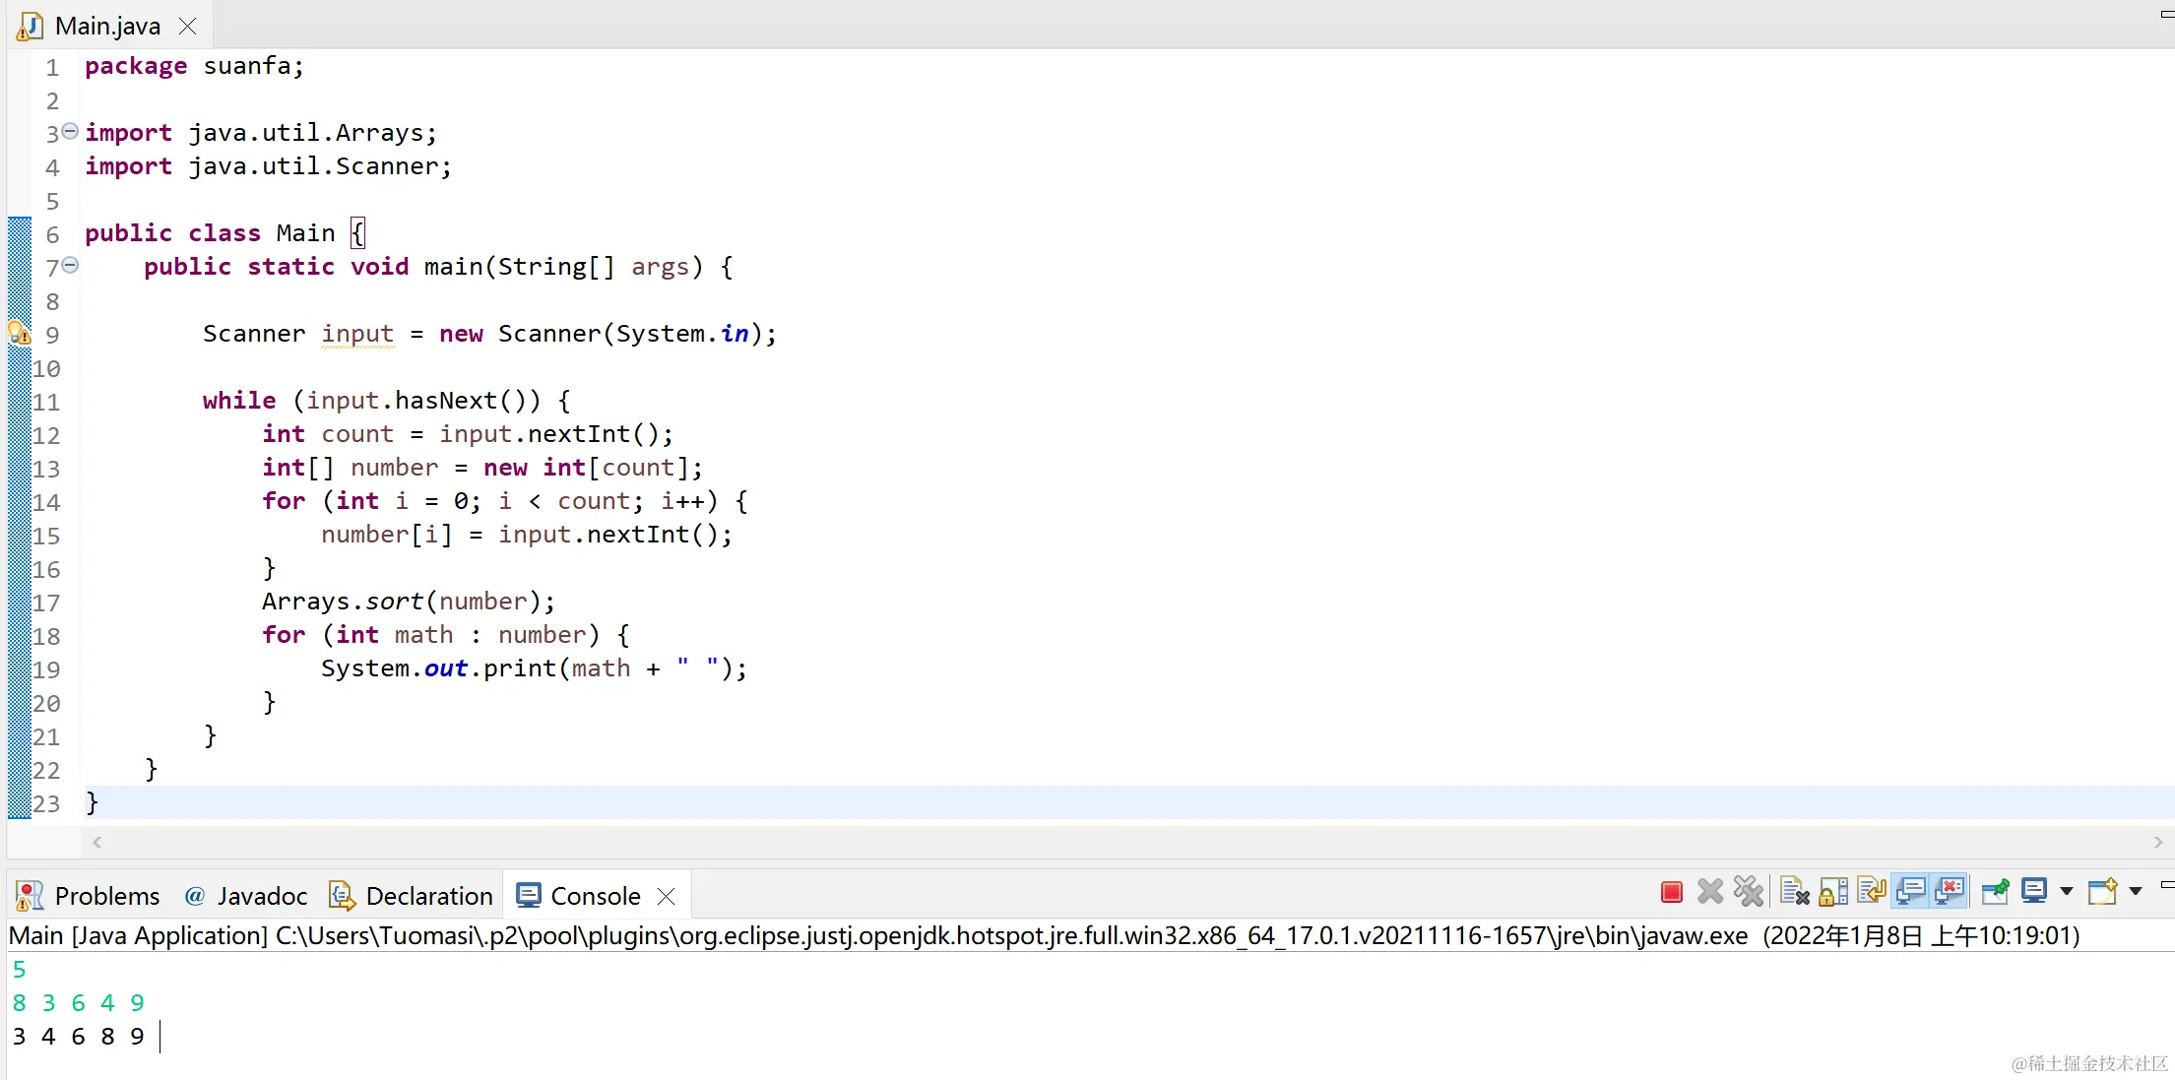2175x1080 pixels.
Task: Terminate the running program with red stop
Action: click(1671, 892)
